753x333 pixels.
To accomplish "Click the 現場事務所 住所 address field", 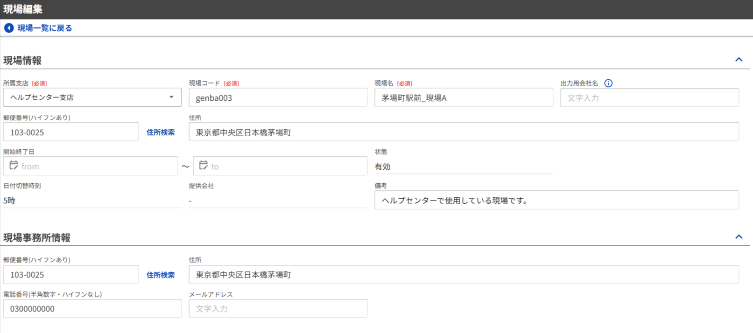I will [463, 275].
